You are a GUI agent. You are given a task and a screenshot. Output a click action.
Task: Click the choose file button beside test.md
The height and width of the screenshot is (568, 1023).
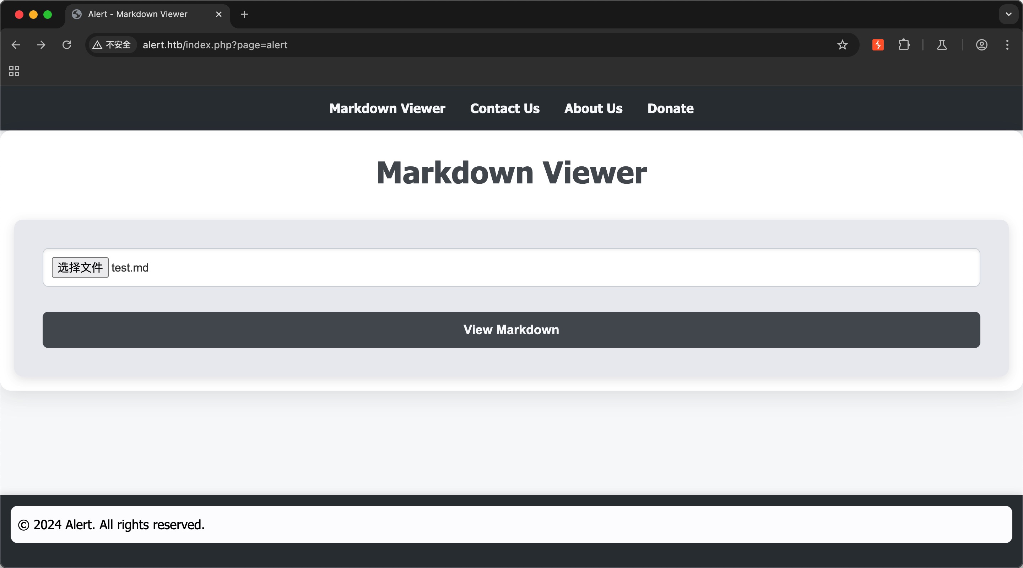coord(80,268)
